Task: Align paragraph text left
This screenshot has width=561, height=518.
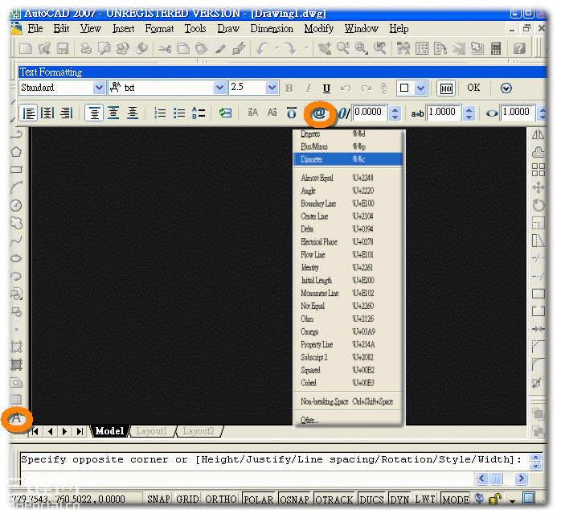Action: click(29, 113)
